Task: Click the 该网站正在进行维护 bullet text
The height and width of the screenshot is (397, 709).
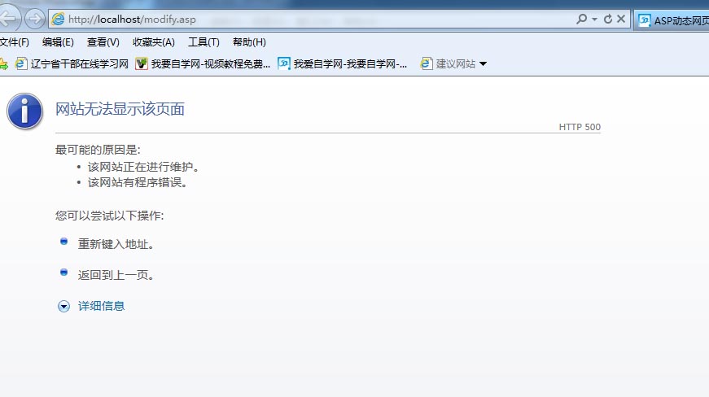Action: click(143, 167)
